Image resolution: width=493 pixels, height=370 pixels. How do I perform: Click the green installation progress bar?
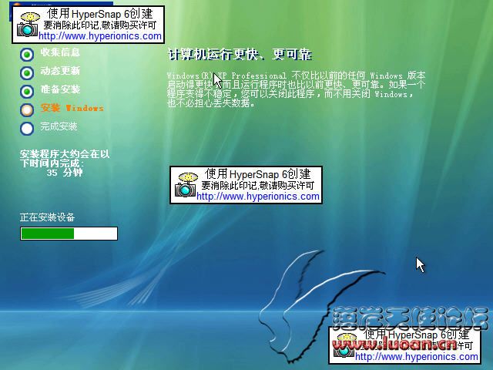tap(69, 234)
